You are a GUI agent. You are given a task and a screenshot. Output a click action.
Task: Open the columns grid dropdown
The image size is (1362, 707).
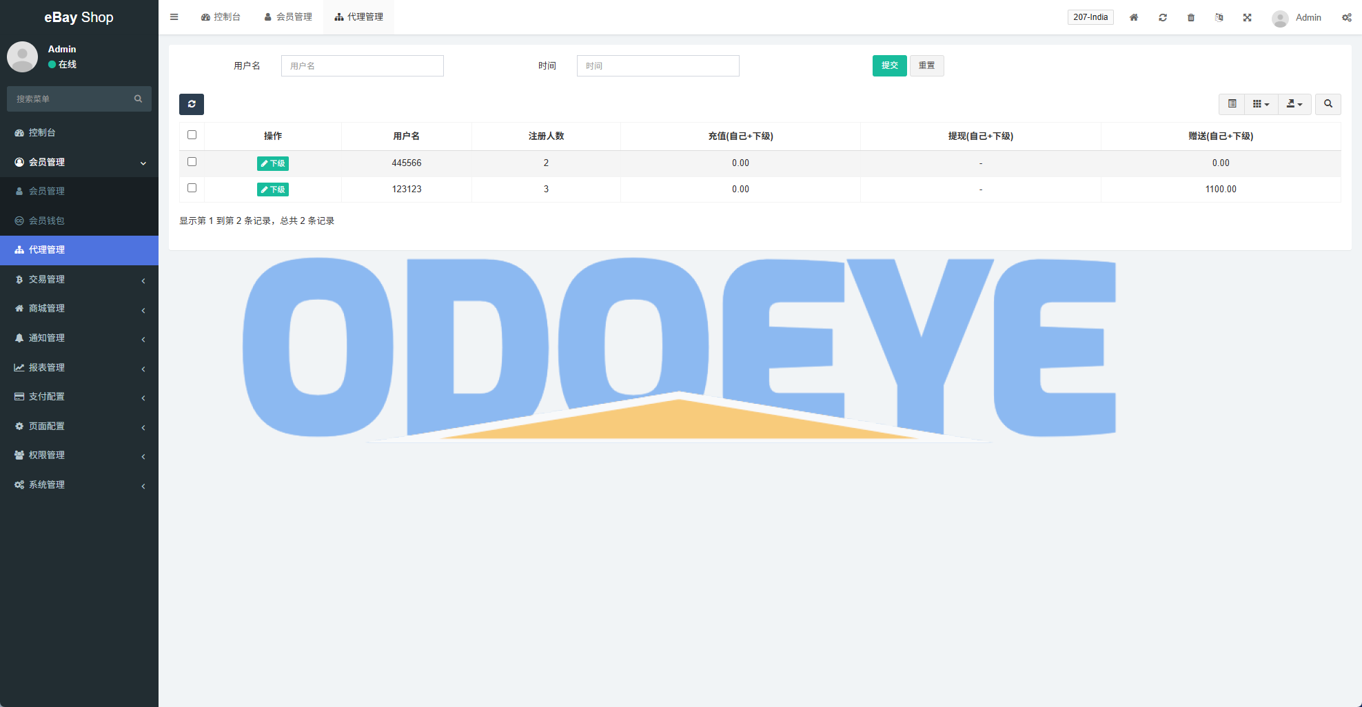pyautogui.click(x=1261, y=104)
